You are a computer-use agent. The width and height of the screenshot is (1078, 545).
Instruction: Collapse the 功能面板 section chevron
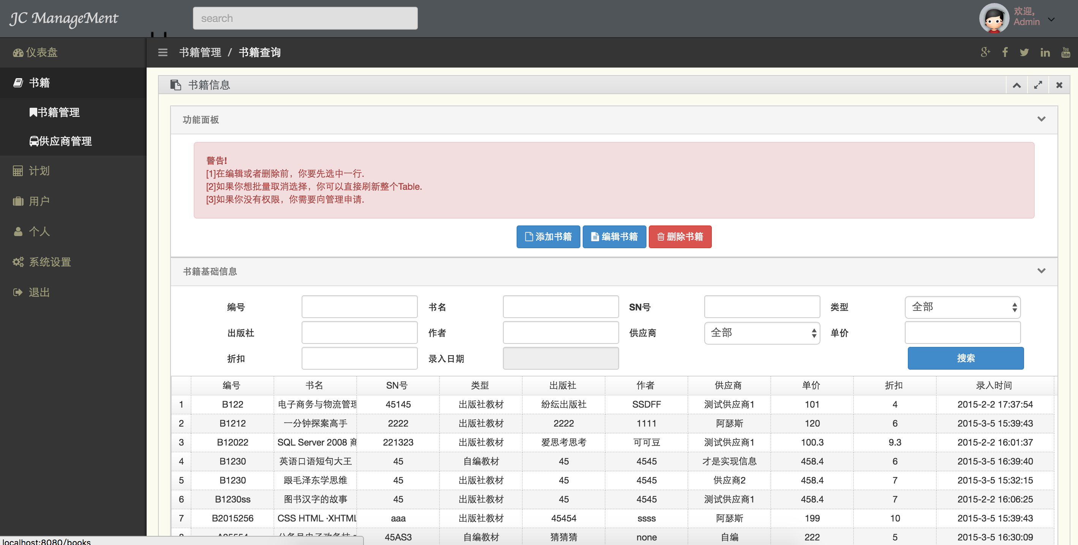1041,119
